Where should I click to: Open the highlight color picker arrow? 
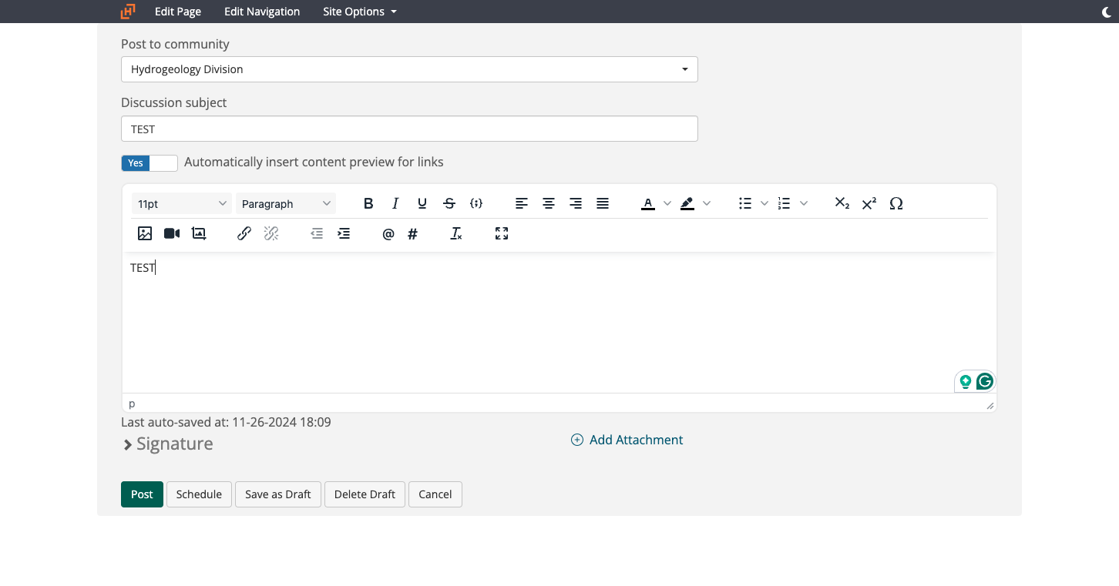click(x=707, y=203)
